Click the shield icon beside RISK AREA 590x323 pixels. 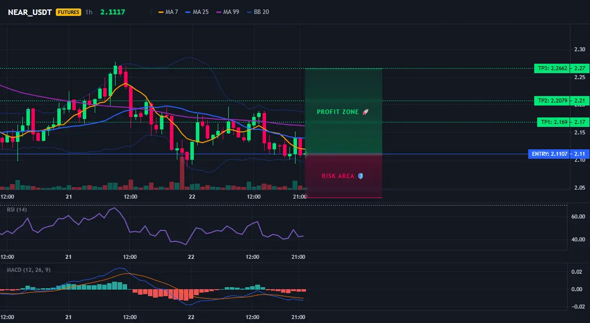click(360, 176)
